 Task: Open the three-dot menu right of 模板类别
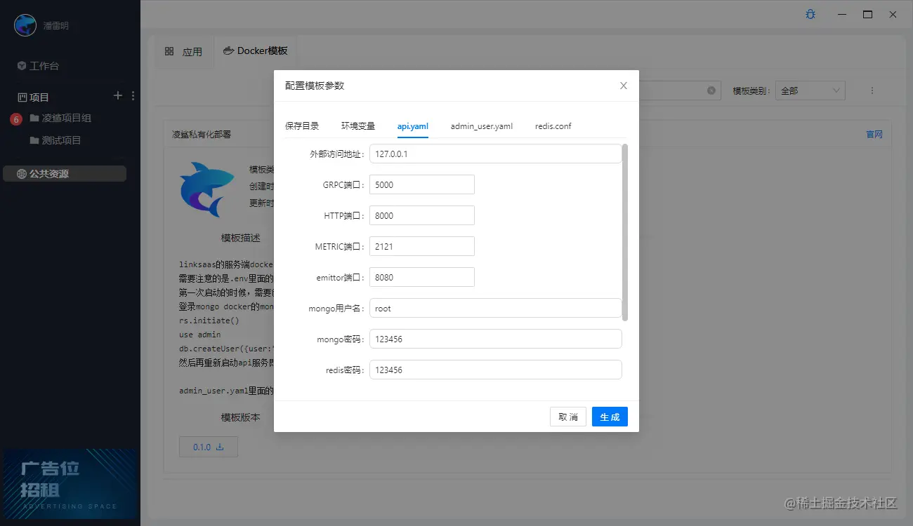coord(872,90)
